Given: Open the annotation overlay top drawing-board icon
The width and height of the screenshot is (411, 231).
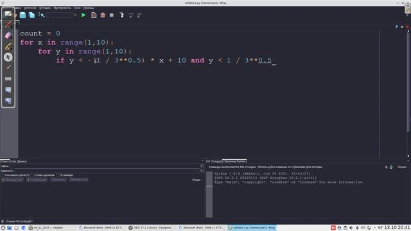Looking at the screenshot, I should pos(8,13).
